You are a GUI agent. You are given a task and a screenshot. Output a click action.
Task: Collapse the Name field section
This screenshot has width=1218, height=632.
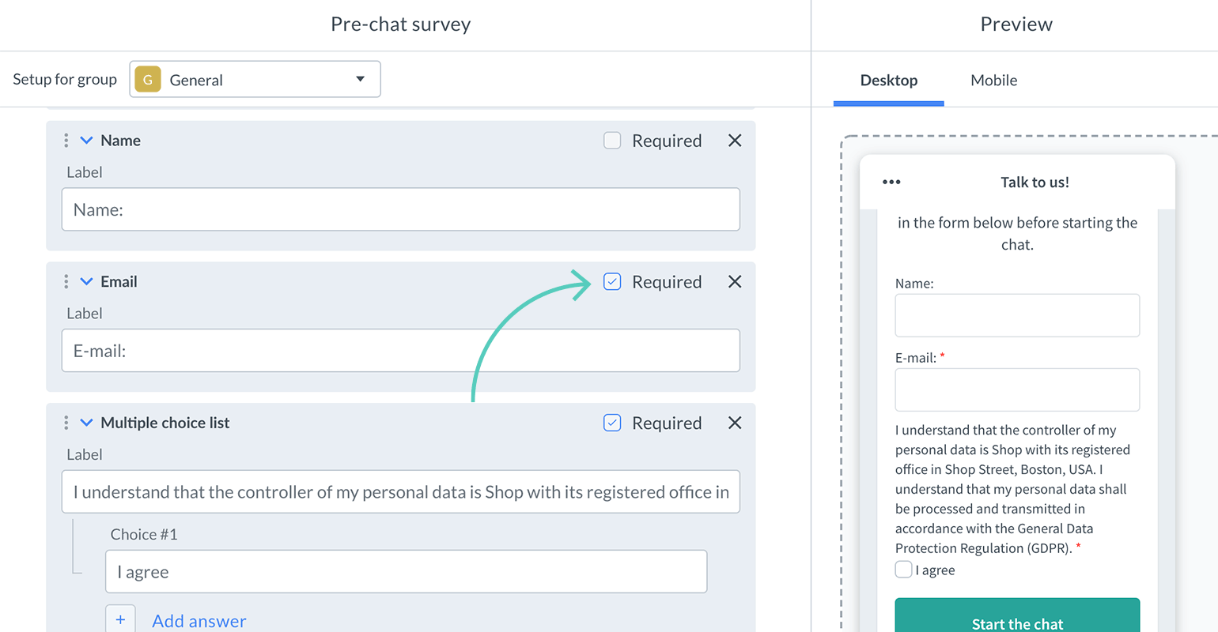coord(87,141)
